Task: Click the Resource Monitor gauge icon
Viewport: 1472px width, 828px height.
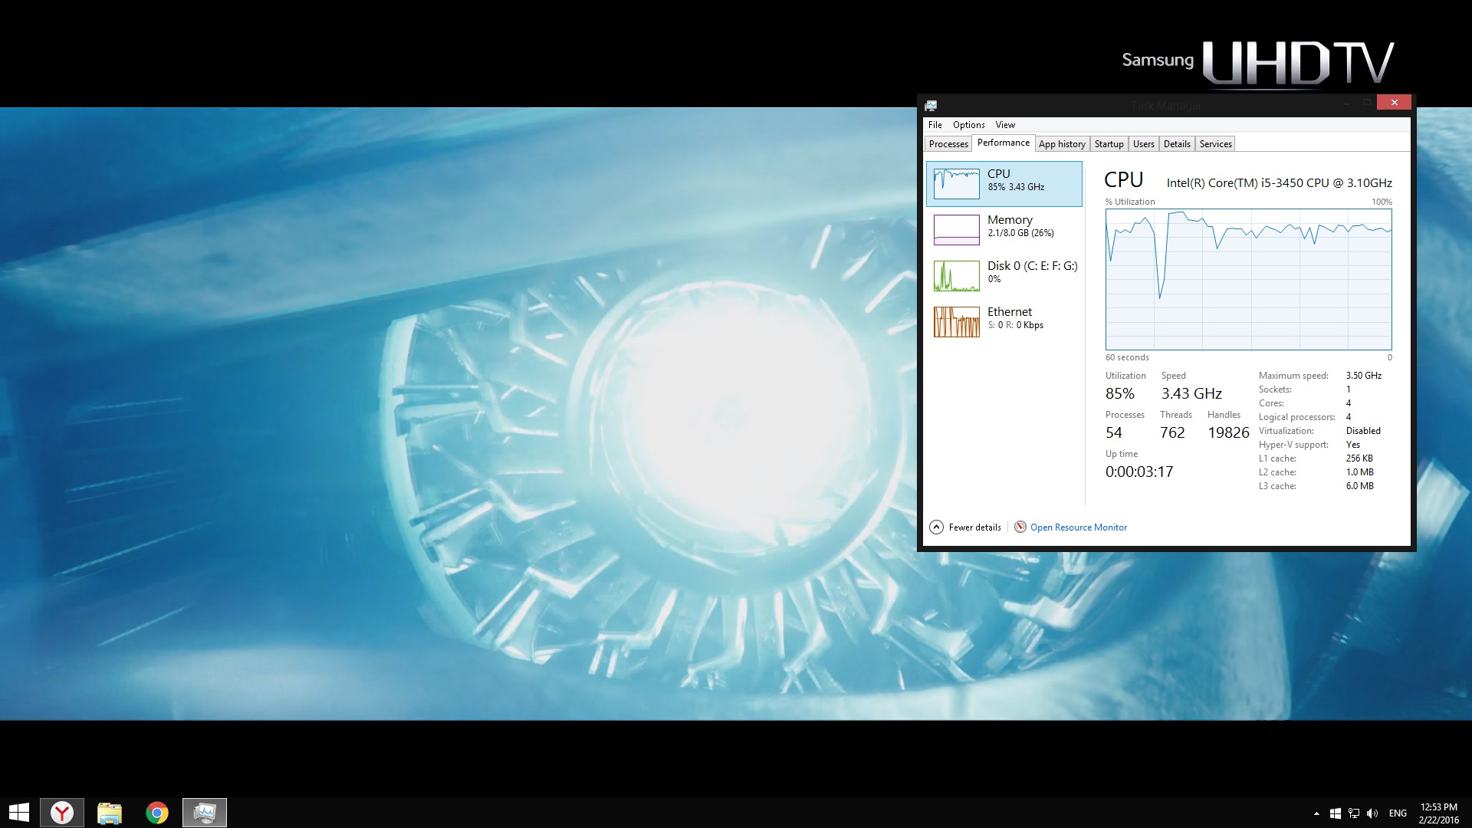Action: click(x=1020, y=527)
